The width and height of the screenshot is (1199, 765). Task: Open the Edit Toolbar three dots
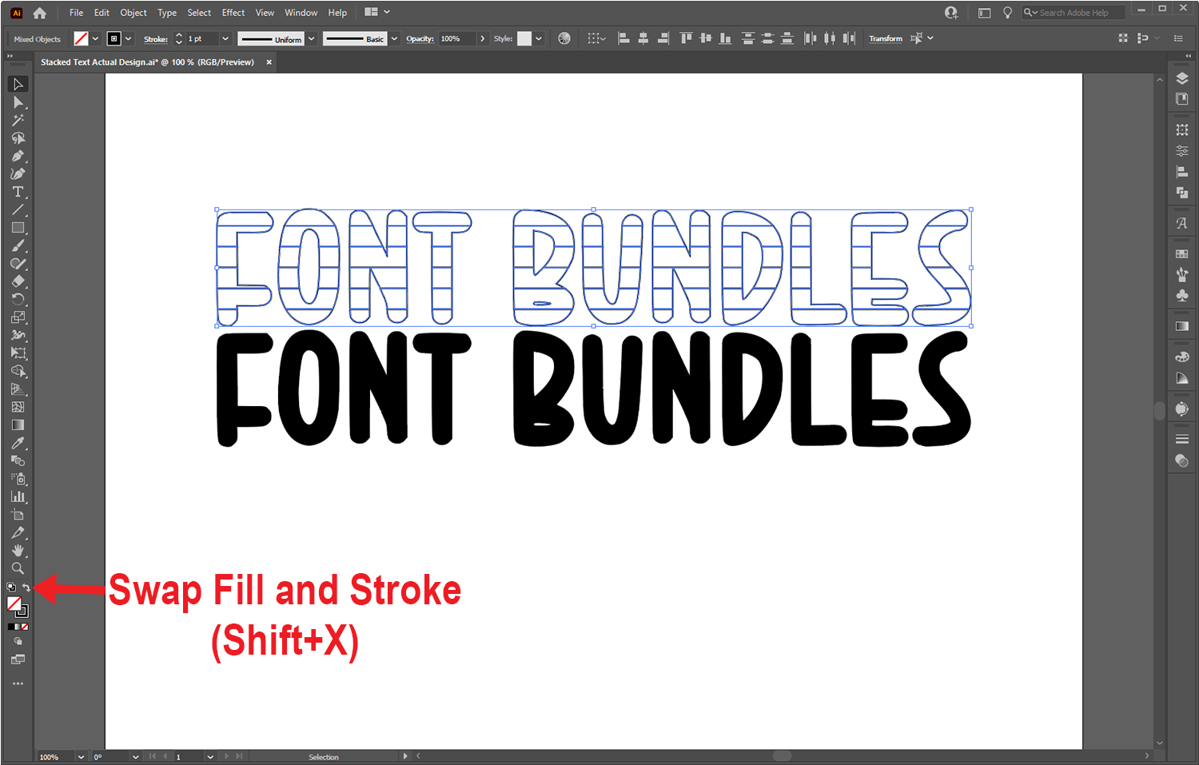pyautogui.click(x=18, y=683)
